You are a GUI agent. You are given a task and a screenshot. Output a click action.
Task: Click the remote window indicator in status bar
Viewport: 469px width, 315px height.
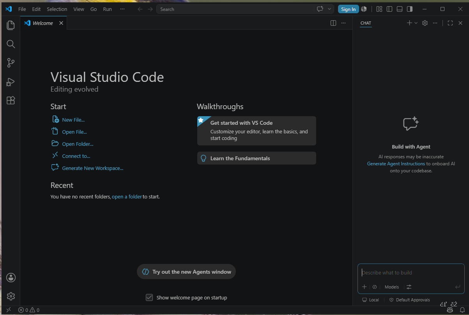(9, 310)
